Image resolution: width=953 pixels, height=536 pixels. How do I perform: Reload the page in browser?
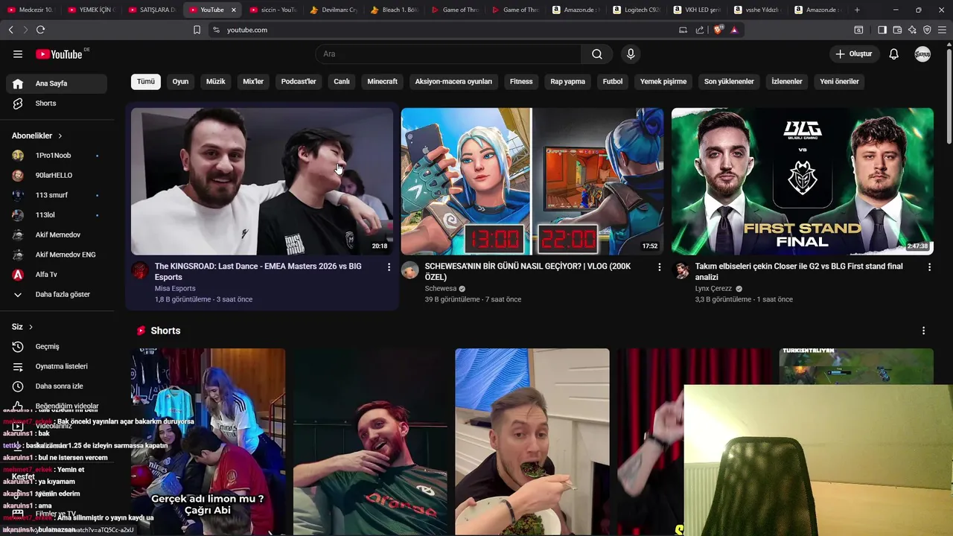click(x=40, y=30)
